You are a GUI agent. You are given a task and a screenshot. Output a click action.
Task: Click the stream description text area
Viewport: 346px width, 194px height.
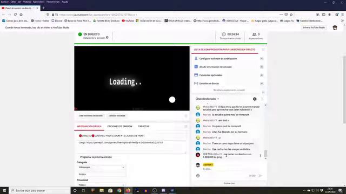[x=131, y=147]
